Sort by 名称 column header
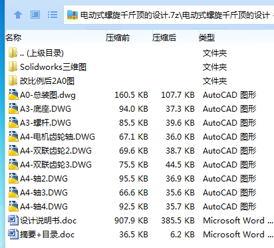 click(13, 38)
